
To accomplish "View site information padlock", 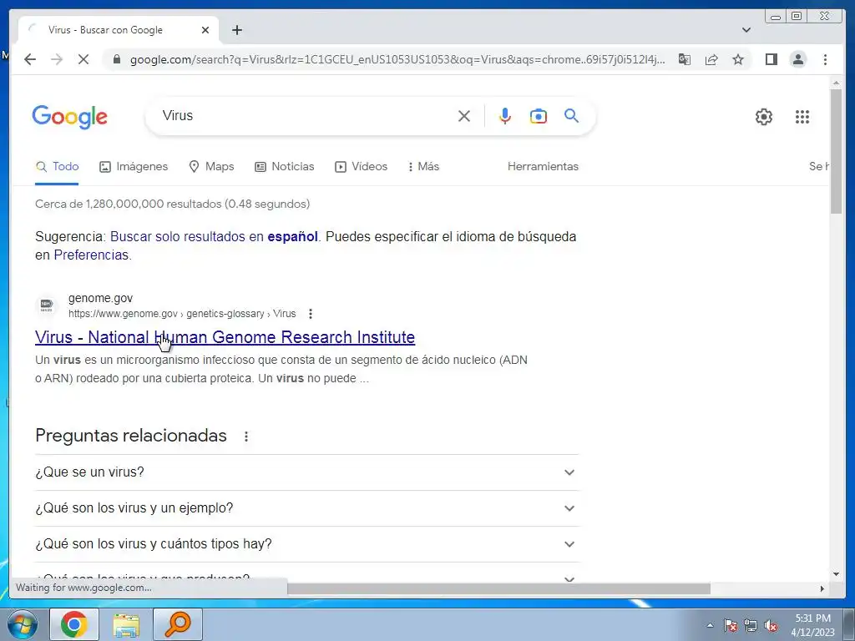I will (x=116, y=59).
